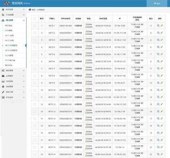170x158 pixels.
Task: Click the NET3.17 sub-interface cell
Action: 52,140
